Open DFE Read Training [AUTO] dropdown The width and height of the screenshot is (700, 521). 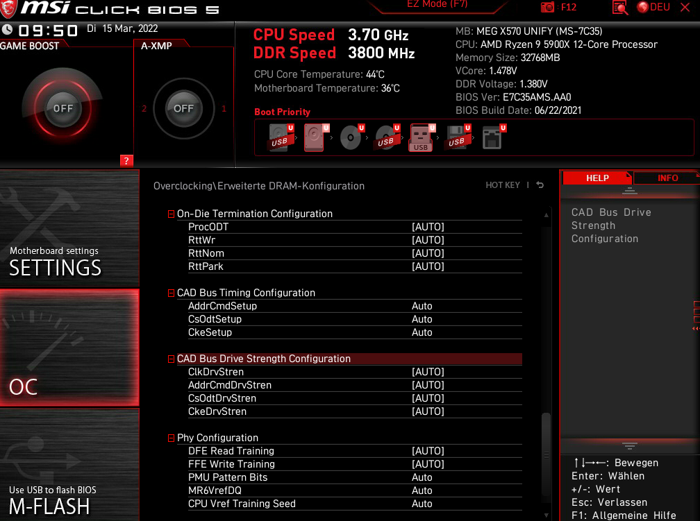(428, 451)
